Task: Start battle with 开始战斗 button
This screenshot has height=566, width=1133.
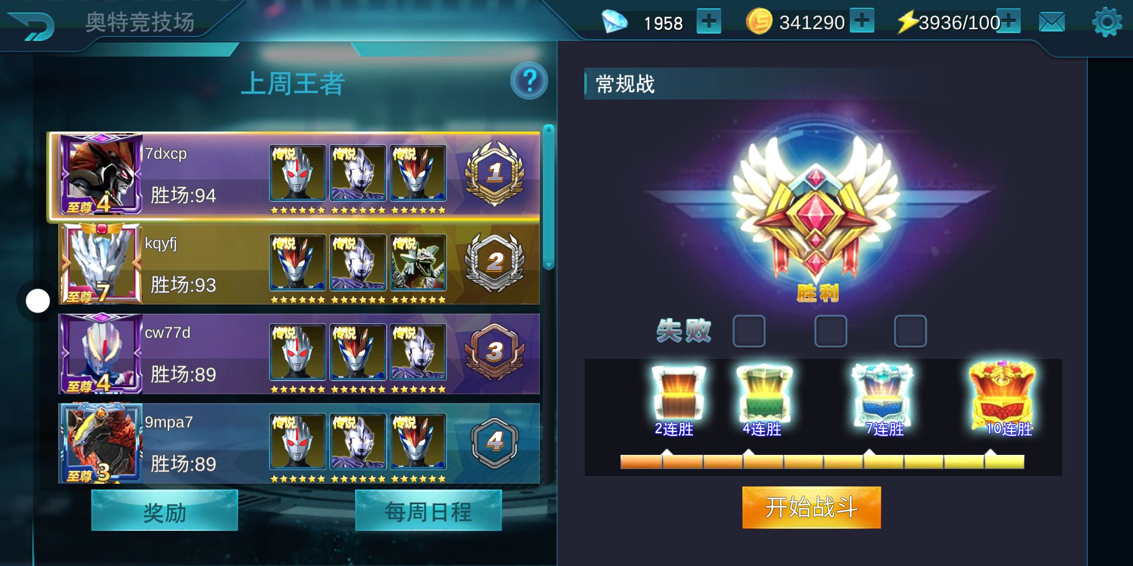Action: pyautogui.click(x=811, y=507)
